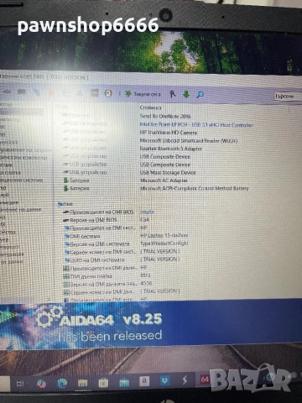The image size is (302, 403).
Task: Select the 'UUID на DMI системата' field
Action: pos(97,260)
